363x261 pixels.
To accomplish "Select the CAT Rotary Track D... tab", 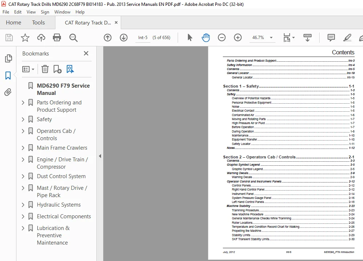I will point(88,23).
